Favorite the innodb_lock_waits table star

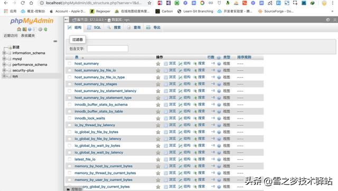tap(158, 118)
